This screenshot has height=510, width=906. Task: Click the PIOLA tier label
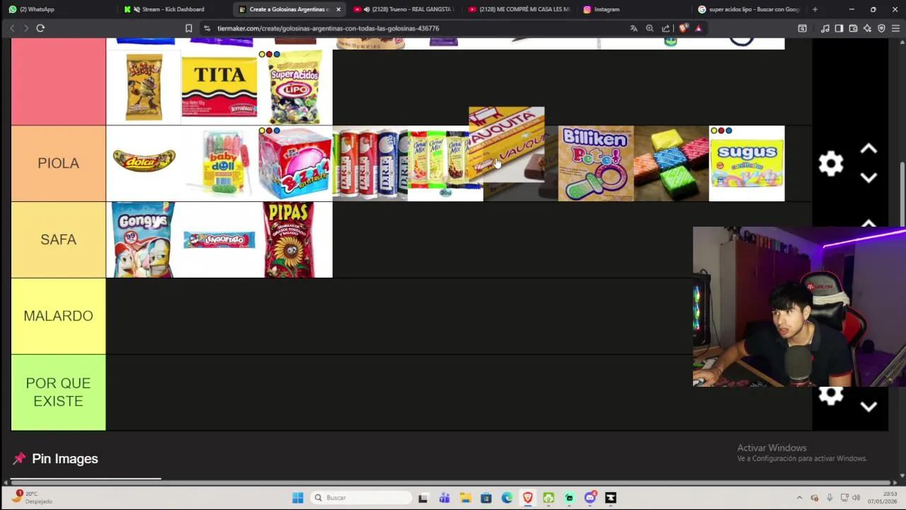tap(58, 164)
